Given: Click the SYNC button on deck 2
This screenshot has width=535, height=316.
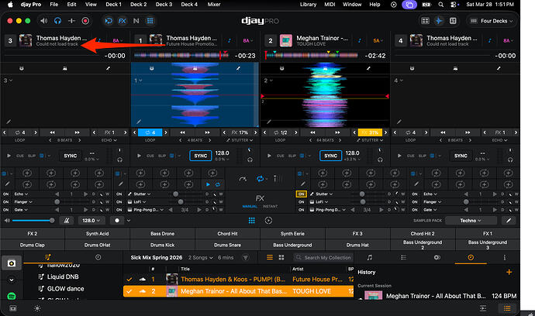Looking at the screenshot, I should (x=330, y=156).
